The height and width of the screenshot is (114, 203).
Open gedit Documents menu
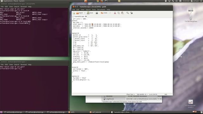pyautogui.click(x=101, y=9)
